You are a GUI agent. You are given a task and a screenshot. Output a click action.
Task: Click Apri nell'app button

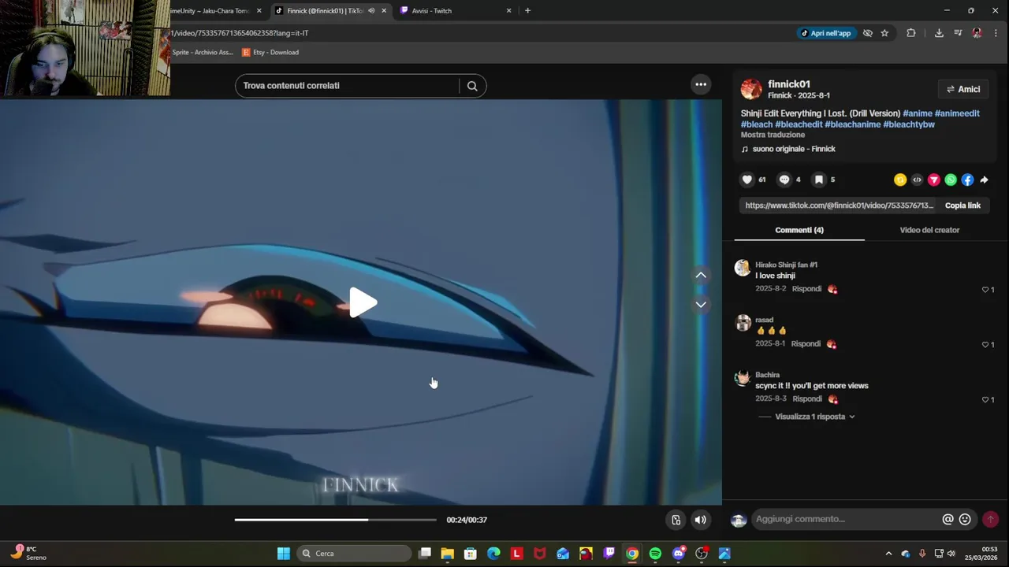(826, 33)
